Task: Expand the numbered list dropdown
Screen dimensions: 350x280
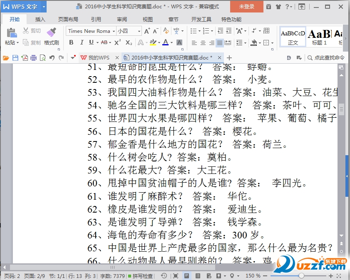Action: coord(212,31)
